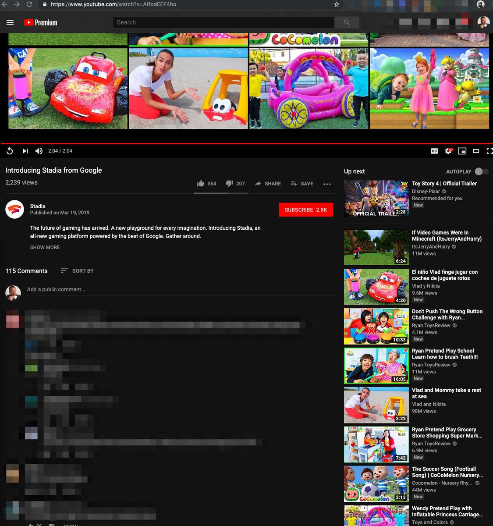Image resolution: width=493 pixels, height=526 pixels.
Task: Open the more actions ellipsis menu
Action: coord(327,184)
